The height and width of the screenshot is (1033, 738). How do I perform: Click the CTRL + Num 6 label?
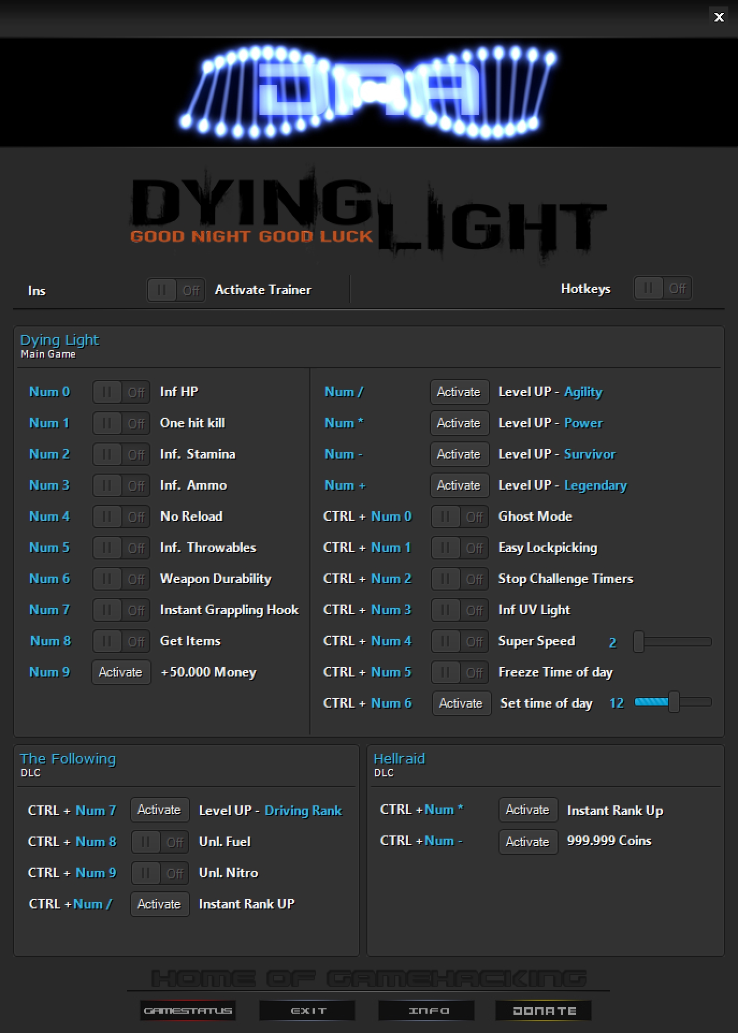tap(367, 703)
